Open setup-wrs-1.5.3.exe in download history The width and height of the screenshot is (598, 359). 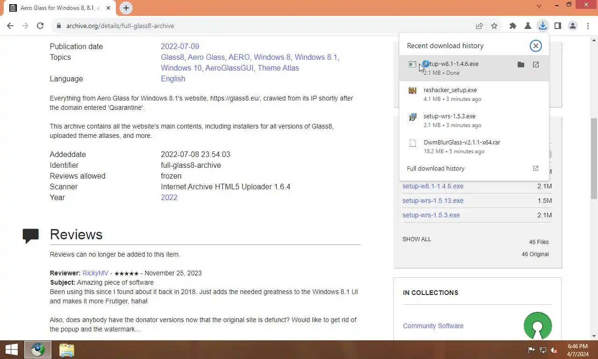tap(474, 120)
